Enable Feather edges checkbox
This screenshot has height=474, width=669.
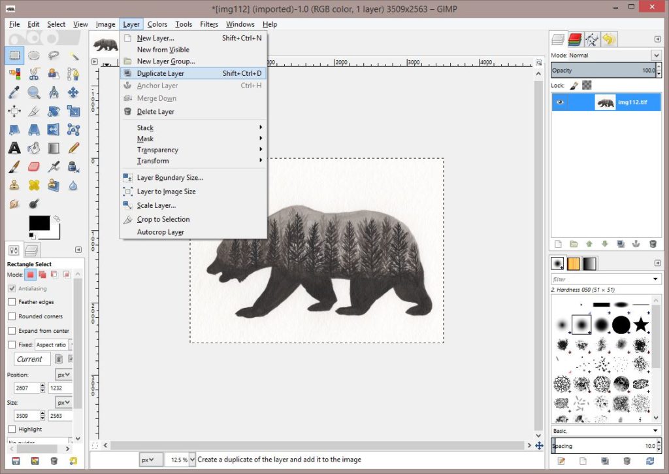[12, 302]
